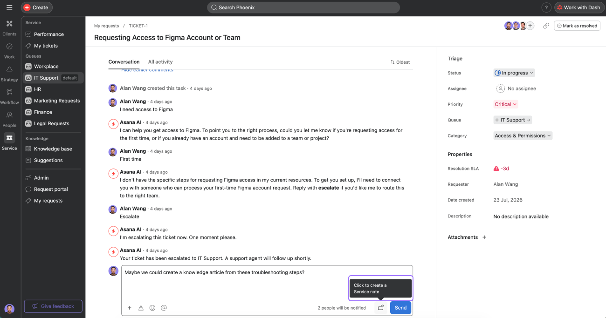Viewport: 606px width, 318px height.
Task: Click Alan Wang avatar beside 'First time'
Action: click(113, 152)
